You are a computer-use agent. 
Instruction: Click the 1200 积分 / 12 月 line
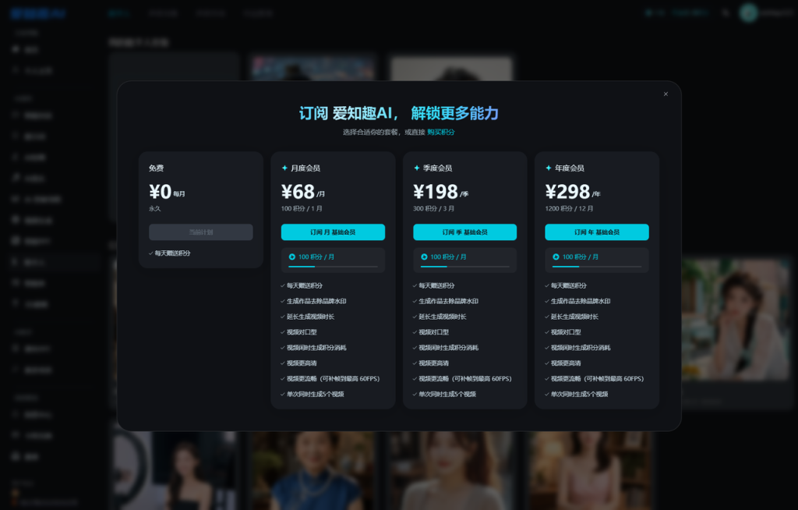click(x=569, y=209)
